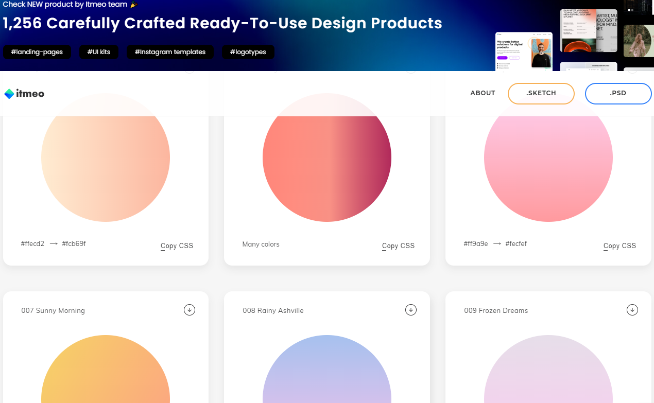Click the .PSD download button

point(618,94)
